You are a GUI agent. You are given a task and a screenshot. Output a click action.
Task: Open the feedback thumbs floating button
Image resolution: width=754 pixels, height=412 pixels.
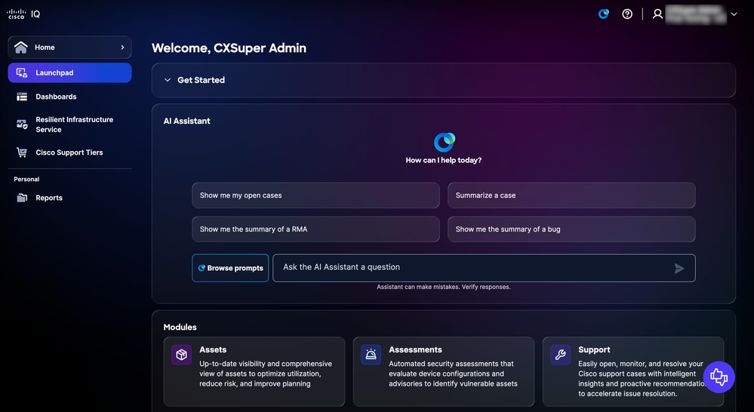click(x=719, y=377)
